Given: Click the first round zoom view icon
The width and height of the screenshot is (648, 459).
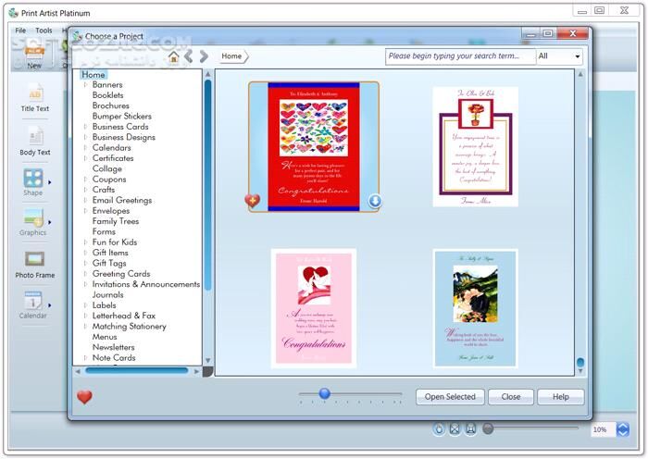Looking at the screenshot, I should [439, 429].
